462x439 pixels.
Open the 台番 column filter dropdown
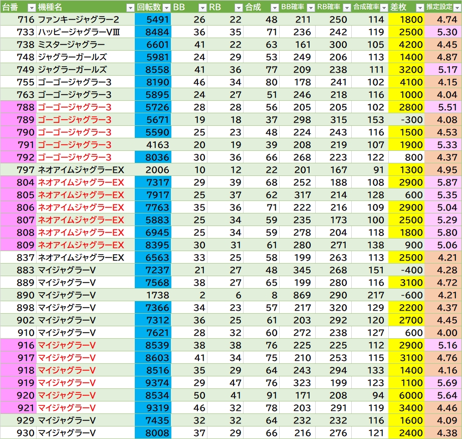click(x=31, y=8)
